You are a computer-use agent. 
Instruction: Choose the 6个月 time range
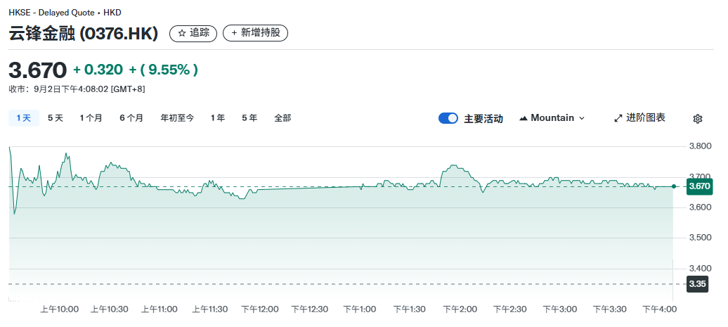point(131,118)
